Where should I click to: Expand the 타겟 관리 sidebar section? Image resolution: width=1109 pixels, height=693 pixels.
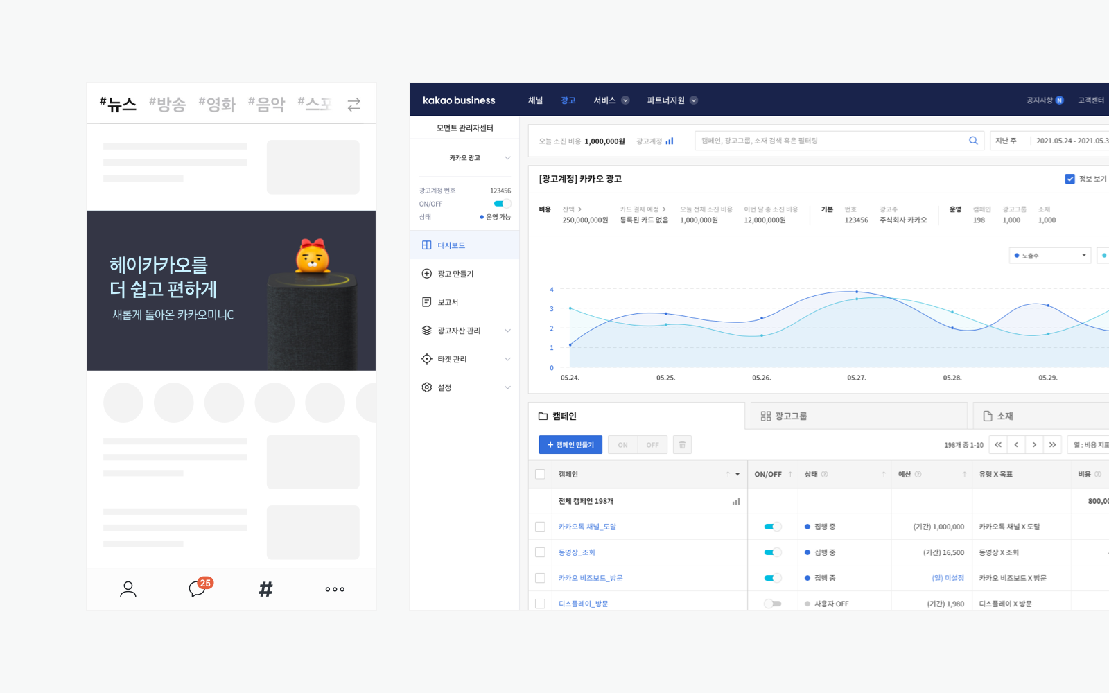point(507,359)
